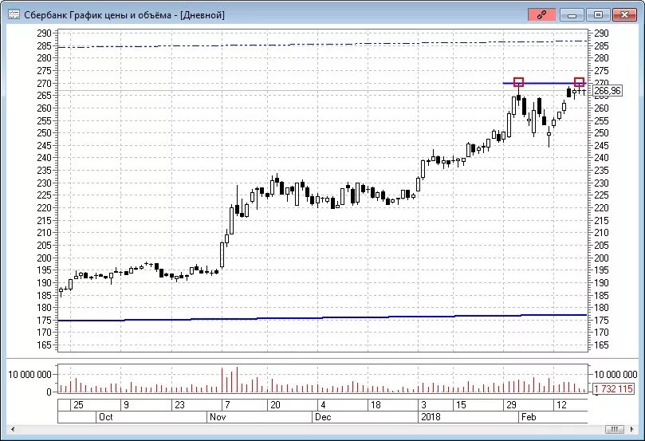Image resolution: width=645 pixels, height=441 pixels.
Task: Click date label 15 on time axis
Action: [x=461, y=405]
